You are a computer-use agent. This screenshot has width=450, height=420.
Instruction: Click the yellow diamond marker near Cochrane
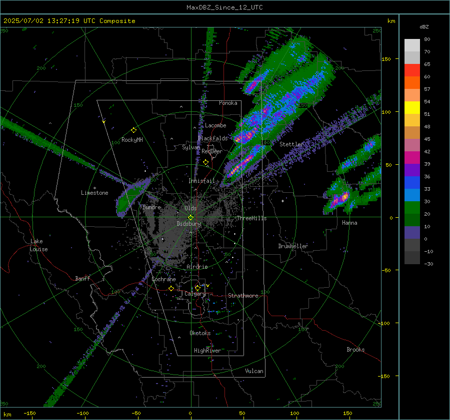pos(171,288)
